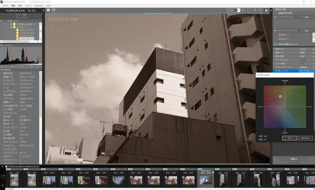The image size is (315, 190).
Task: Expand the 22Matsuyama tree node
Action: tap(11, 24)
